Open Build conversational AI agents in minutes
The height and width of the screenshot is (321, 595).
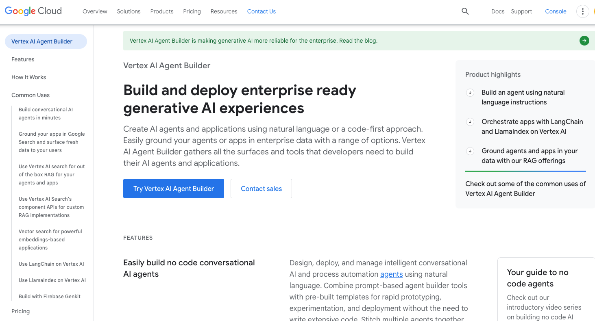[x=46, y=114]
